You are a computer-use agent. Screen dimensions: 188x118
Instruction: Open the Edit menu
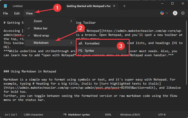coord(17,13)
